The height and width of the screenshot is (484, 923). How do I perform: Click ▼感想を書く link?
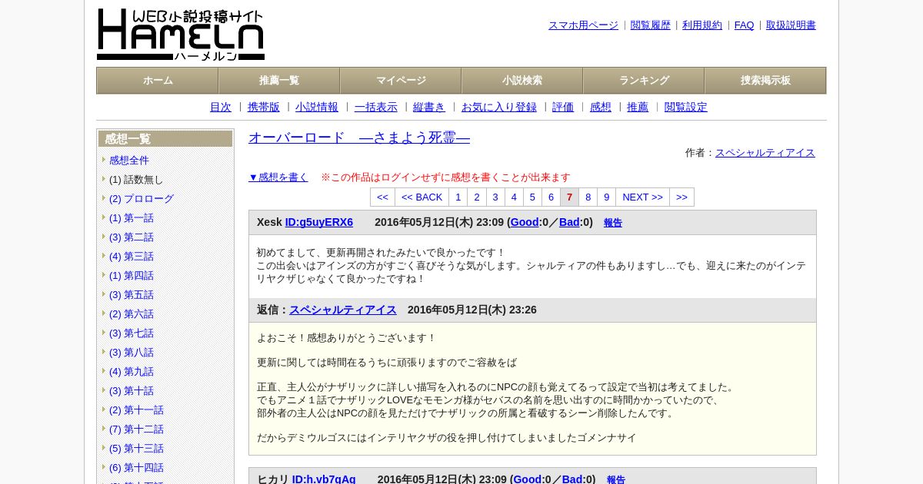coord(278,177)
